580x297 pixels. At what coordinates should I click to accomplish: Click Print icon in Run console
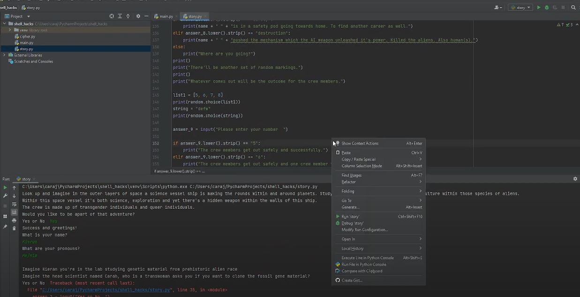click(14, 221)
